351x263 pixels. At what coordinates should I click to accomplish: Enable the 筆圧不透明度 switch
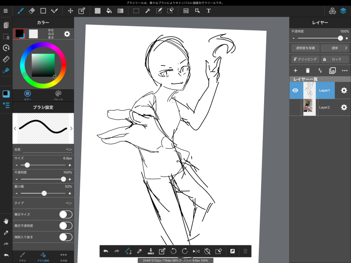(x=65, y=226)
